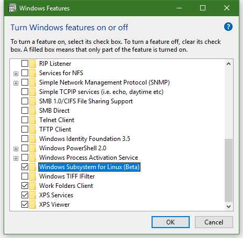243x238 pixels.
Task: Expand the Simple Network Management Protocol node
Action: (16, 83)
